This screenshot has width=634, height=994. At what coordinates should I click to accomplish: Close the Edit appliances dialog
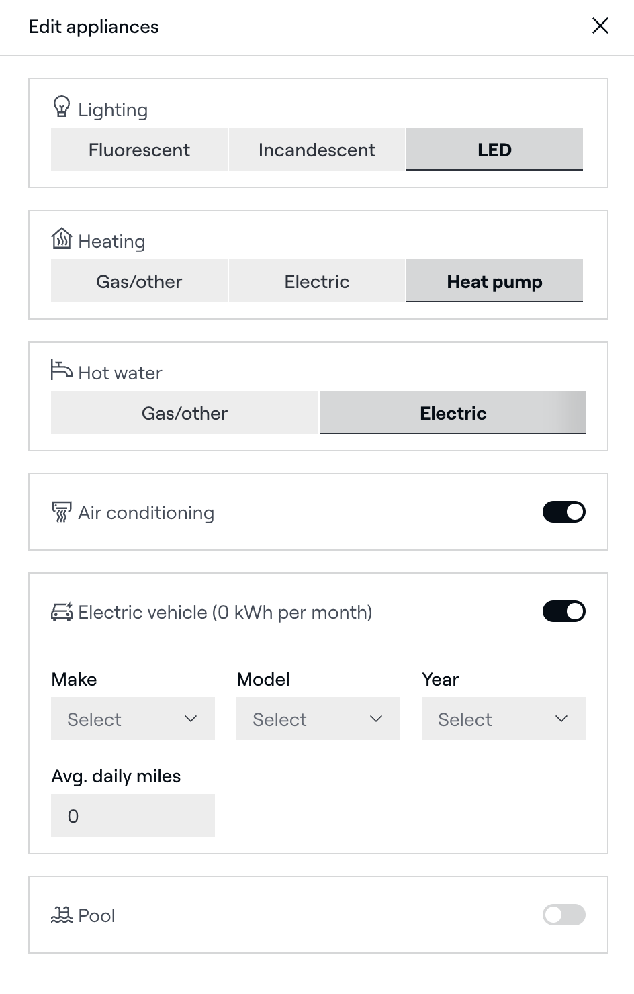600,26
